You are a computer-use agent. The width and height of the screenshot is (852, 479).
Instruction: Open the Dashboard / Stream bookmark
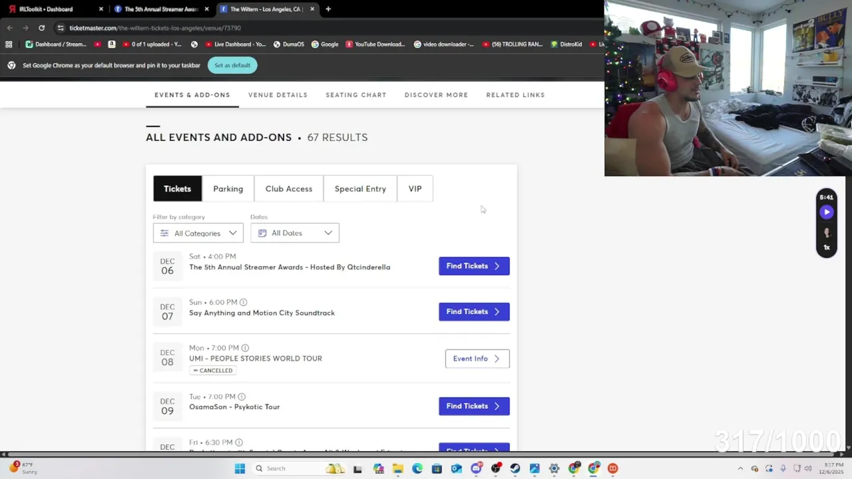tap(56, 45)
